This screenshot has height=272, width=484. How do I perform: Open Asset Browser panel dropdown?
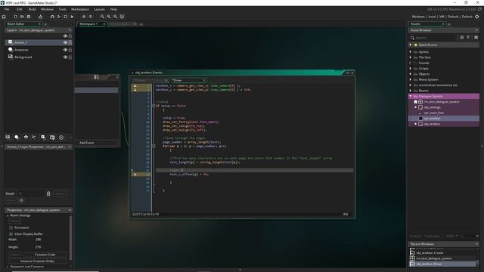point(476,30)
